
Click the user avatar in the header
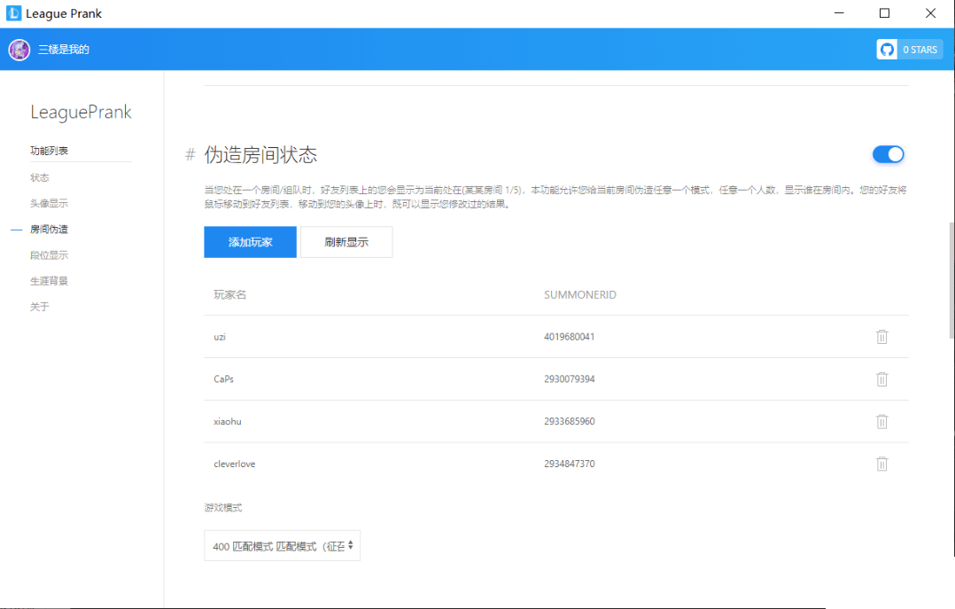19,50
